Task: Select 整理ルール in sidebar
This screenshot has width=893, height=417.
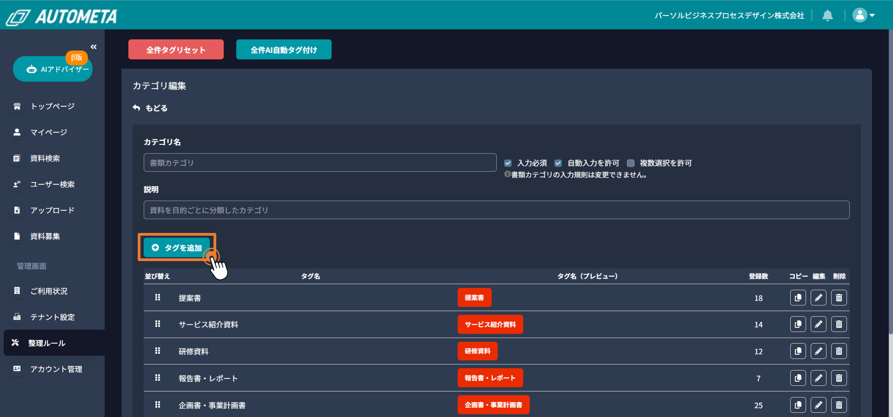Action: point(54,343)
